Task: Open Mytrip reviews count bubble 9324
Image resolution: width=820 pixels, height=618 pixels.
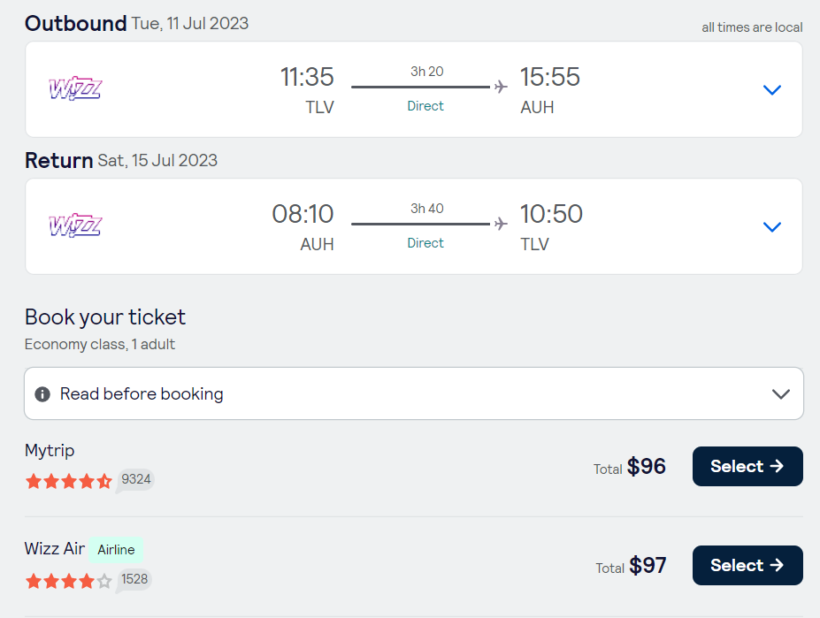Action: coord(135,480)
